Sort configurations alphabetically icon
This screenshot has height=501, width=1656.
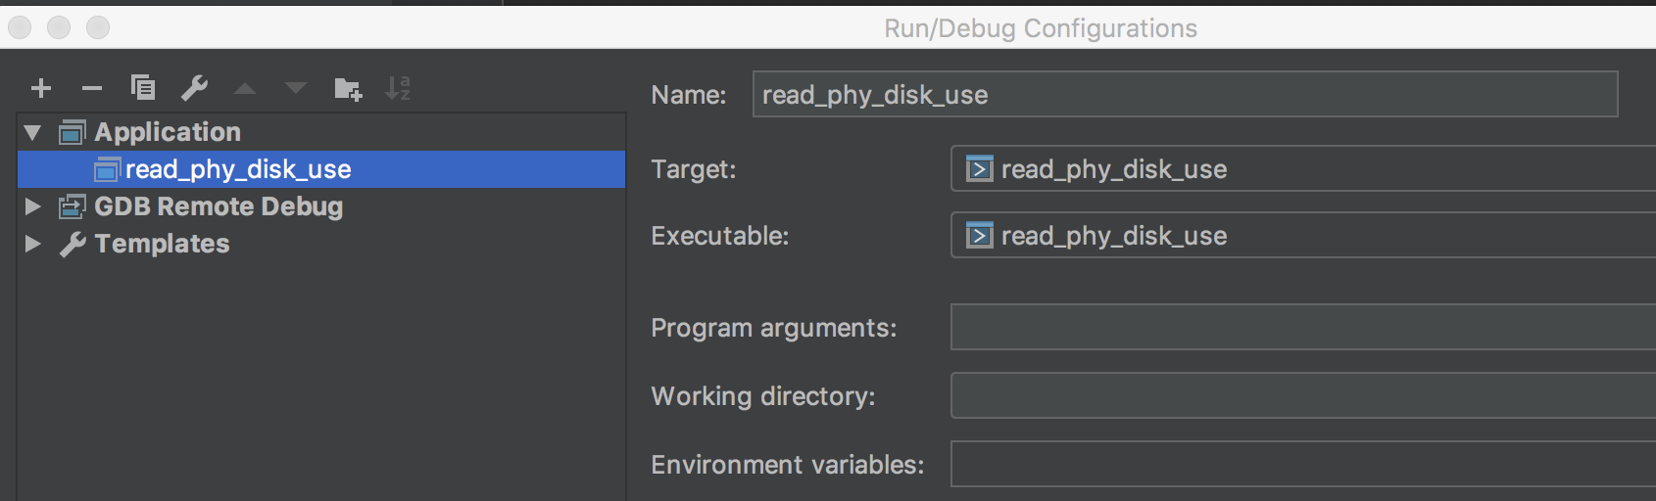coord(398,88)
